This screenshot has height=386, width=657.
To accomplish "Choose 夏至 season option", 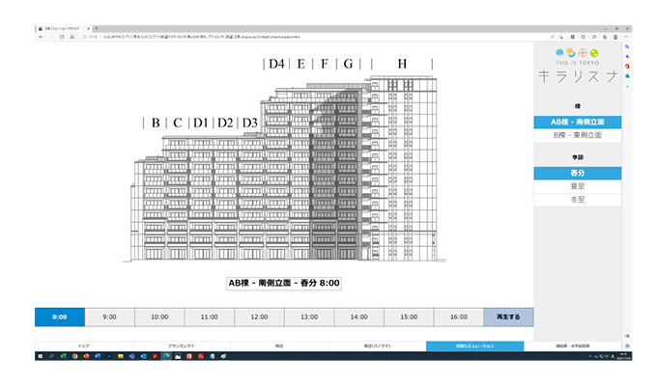I will pos(577,185).
